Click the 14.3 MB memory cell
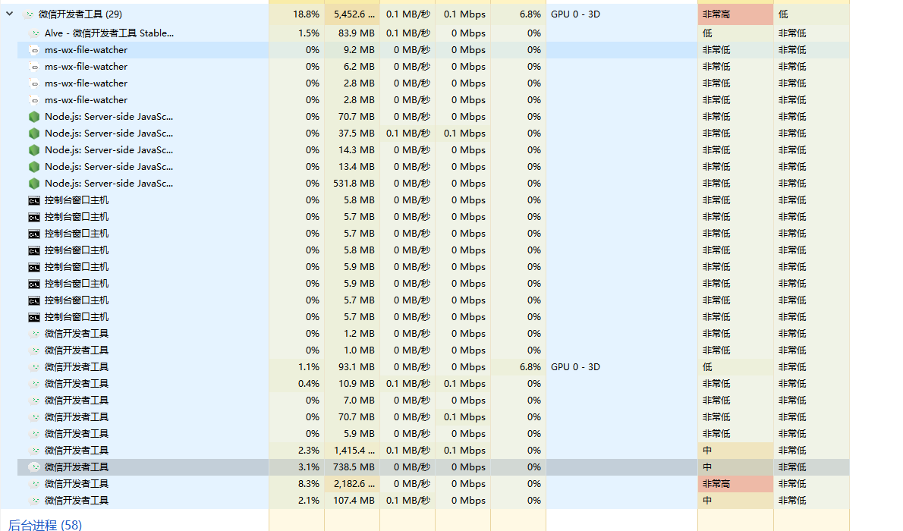 [352, 150]
